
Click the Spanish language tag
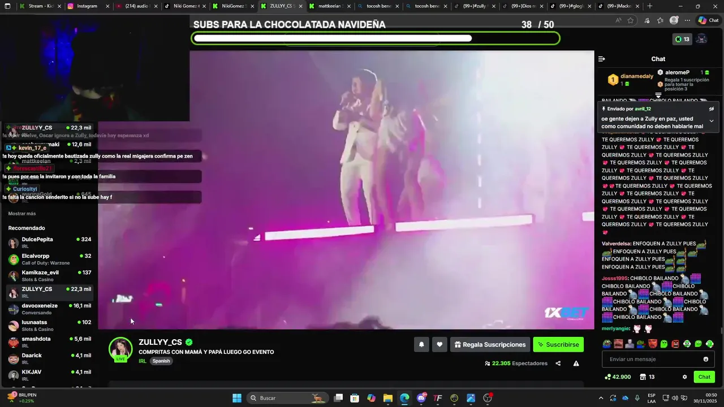pos(161,361)
